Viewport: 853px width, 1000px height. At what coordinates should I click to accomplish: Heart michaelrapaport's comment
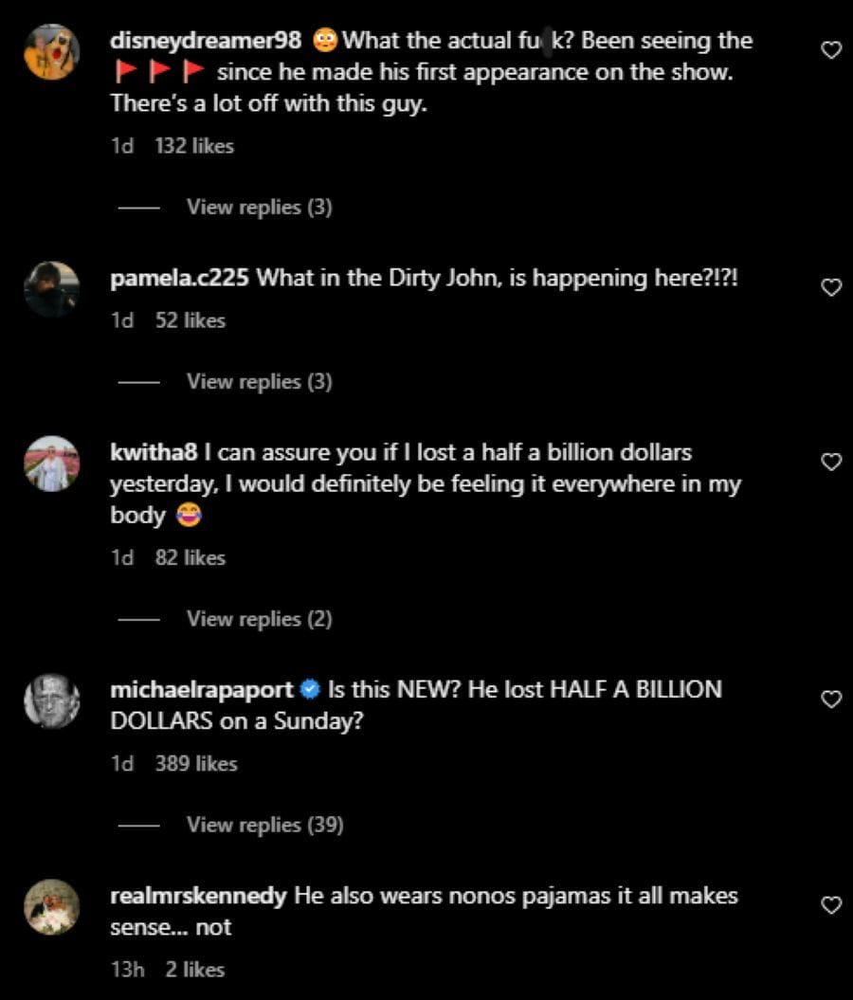click(831, 699)
